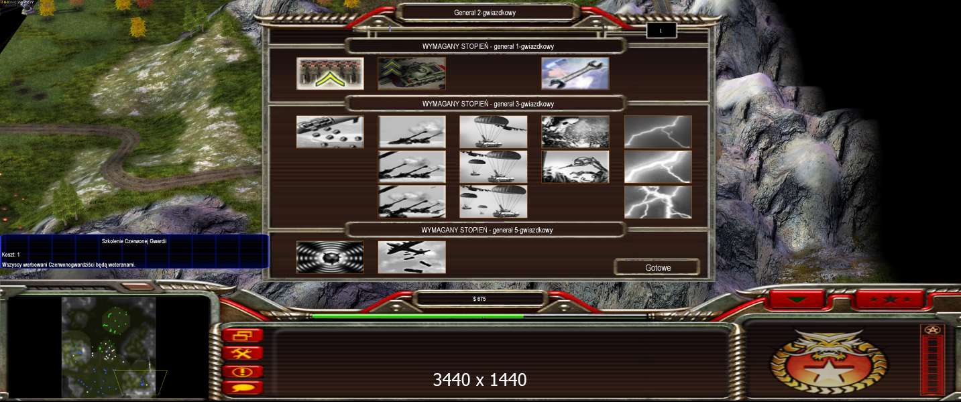Pick the top lightning power icon
The width and height of the screenshot is (961, 402).
(658, 132)
